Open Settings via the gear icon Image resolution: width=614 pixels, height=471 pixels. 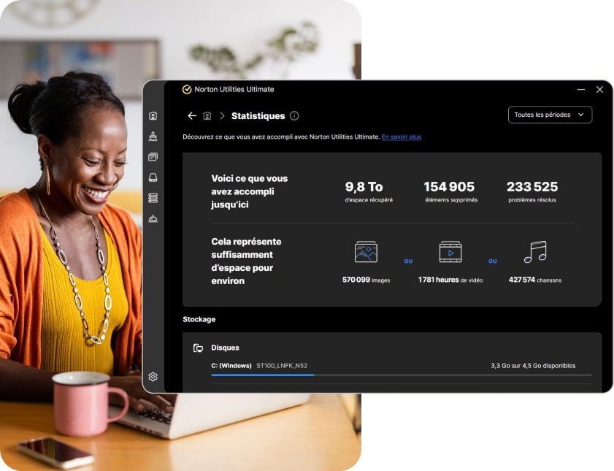[153, 376]
